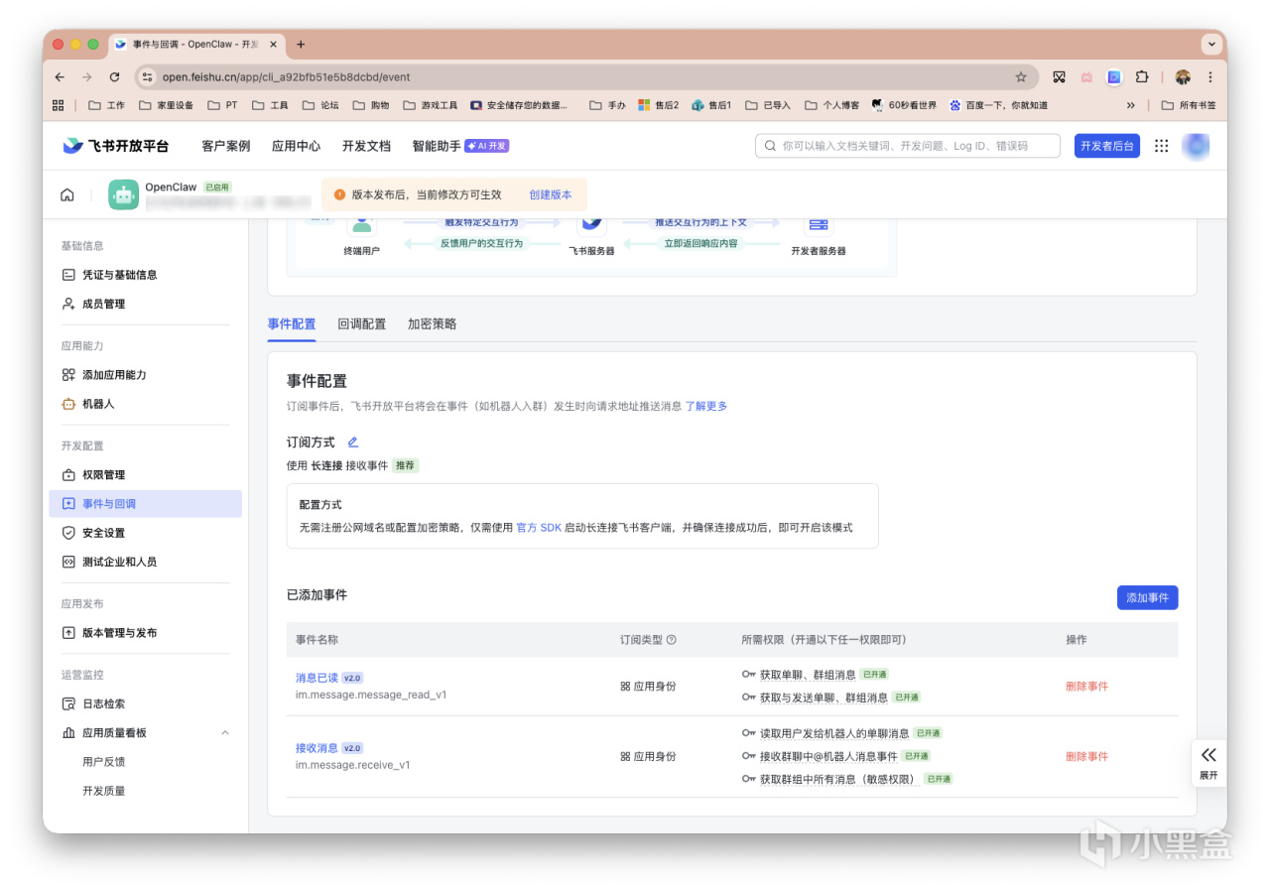The height and width of the screenshot is (890, 1270).
Task: Open the 客户案例 nav item
Action: pos(225,146)
